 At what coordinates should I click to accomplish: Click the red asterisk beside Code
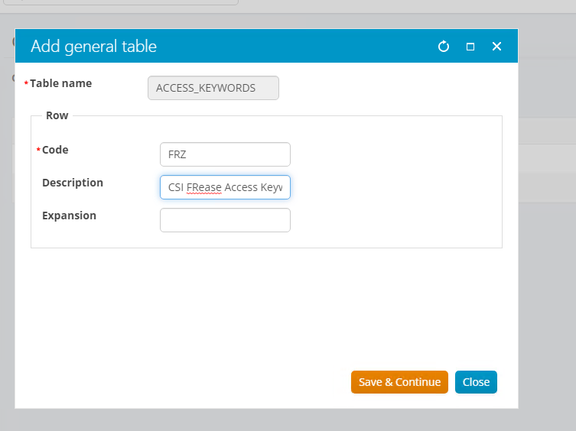[38, 150]
